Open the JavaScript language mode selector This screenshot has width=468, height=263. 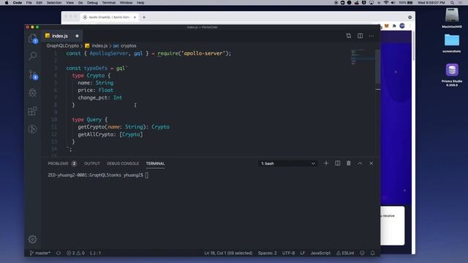click(x=320, y=253)
